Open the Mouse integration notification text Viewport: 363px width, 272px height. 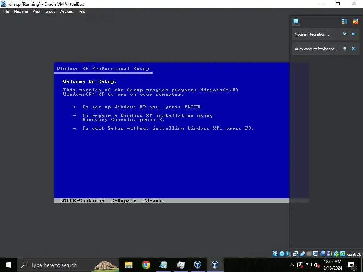coord(312,34)
